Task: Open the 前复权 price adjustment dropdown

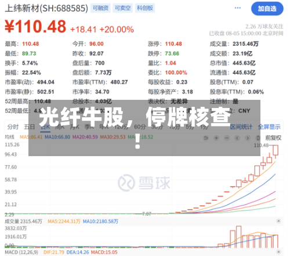Action: 273,138
